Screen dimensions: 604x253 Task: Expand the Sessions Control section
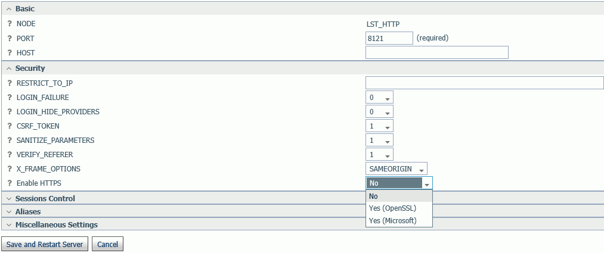tap(45, 198)
